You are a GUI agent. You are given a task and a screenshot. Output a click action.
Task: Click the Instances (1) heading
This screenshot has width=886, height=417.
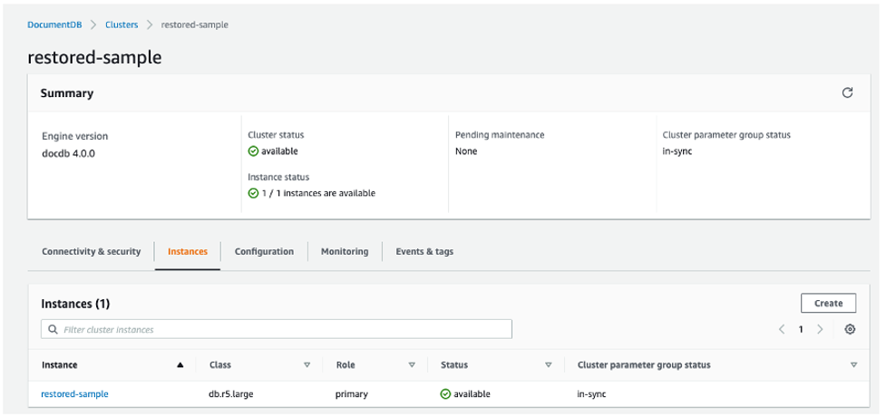[75, 304]
